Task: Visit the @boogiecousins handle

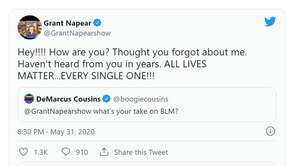Action: pos(141,99)
